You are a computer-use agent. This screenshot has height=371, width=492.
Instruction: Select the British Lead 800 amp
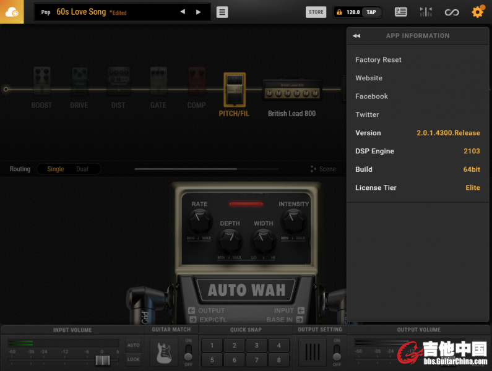291,92
